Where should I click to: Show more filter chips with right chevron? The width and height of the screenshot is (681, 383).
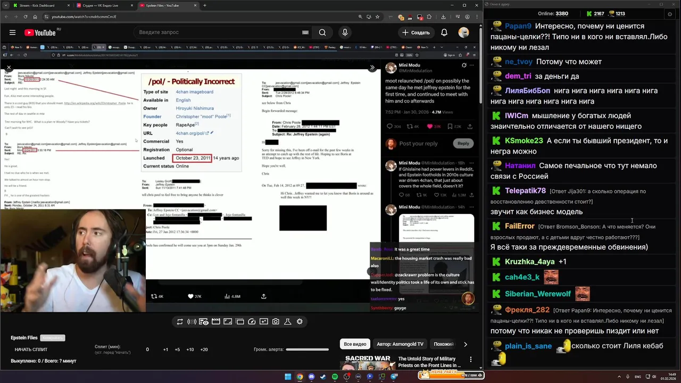click(466, 344)
